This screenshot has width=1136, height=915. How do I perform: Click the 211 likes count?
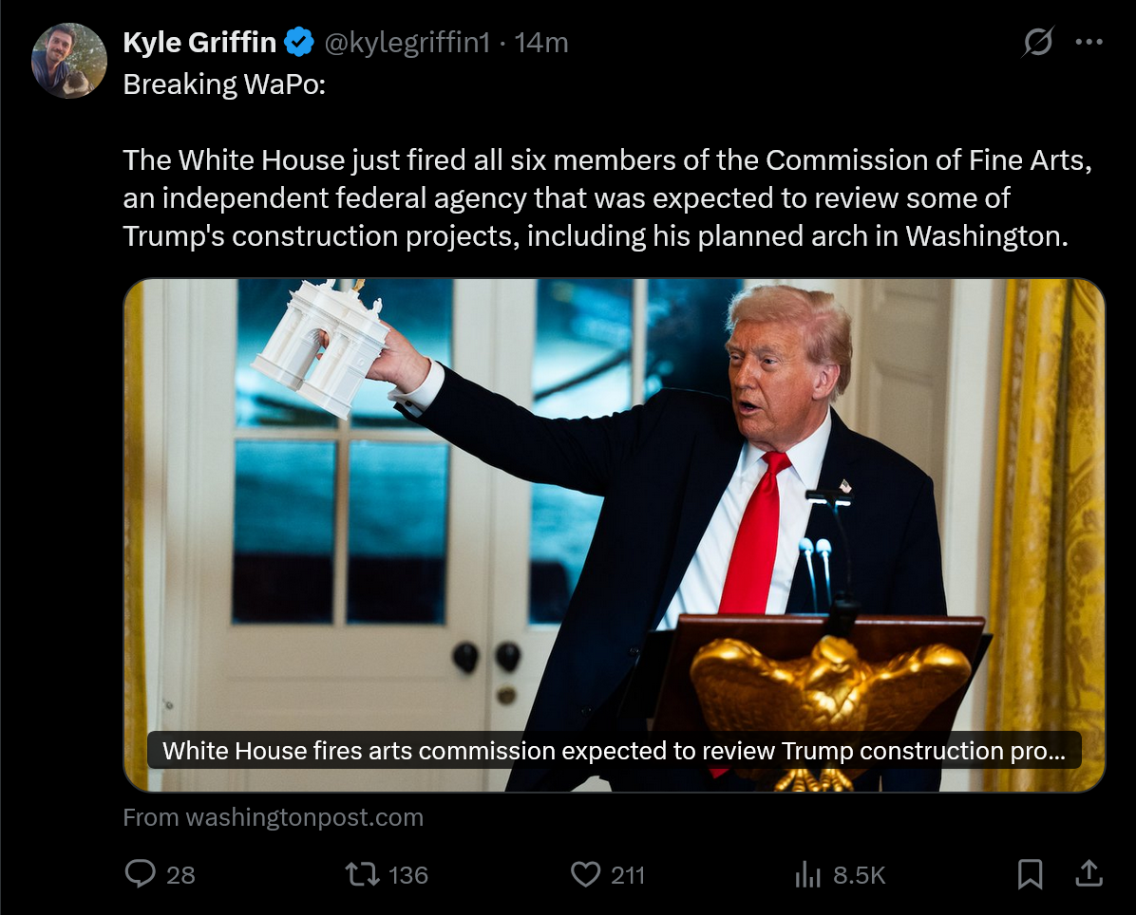click(x=628, y=875)
